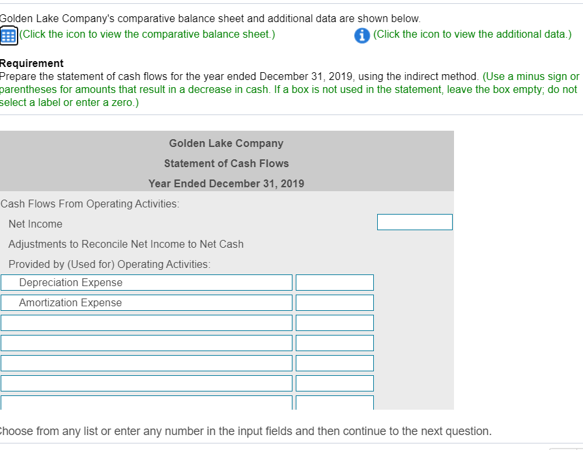Click the Statement of Cash Flows header
Viewport: 583px width, 450px height.
(x=226, y=163)
